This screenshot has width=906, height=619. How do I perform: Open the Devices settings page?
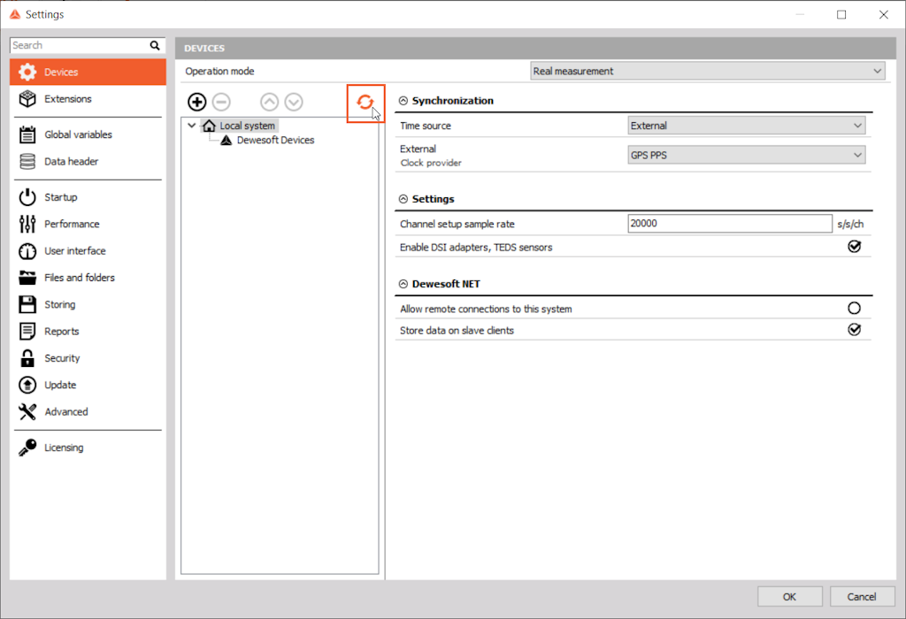pos(88,73)
